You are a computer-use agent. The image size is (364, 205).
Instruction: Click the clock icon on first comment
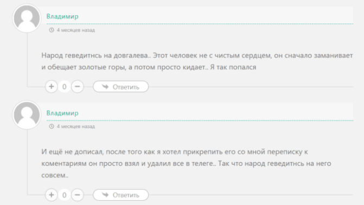(x=52, y=30)
